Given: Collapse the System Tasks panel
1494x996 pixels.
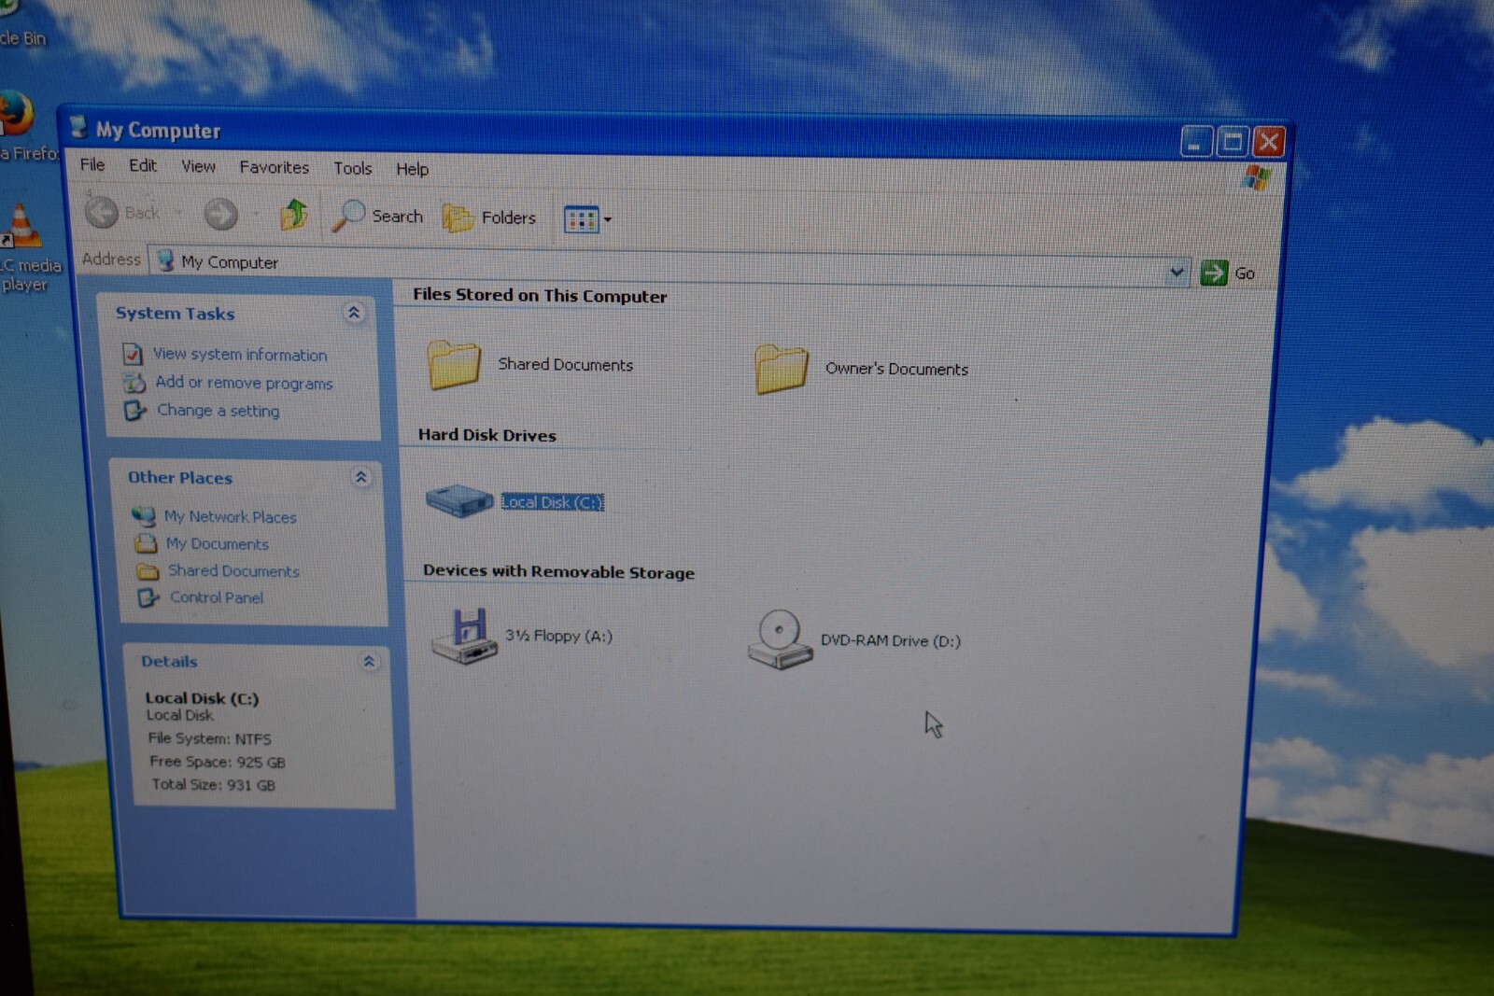Looking at the screenshot, I should pos(354,313).
